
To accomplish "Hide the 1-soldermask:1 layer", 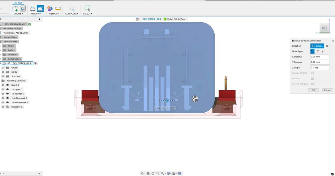I will (3, 98).
